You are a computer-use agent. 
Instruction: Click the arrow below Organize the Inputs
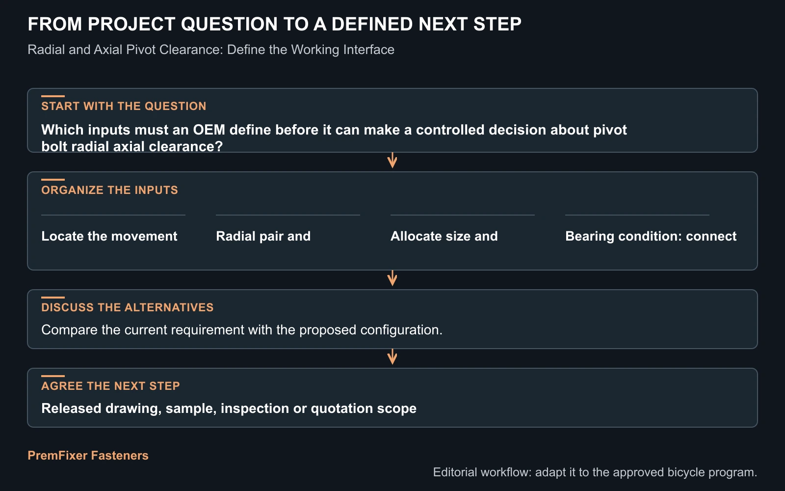392,278
